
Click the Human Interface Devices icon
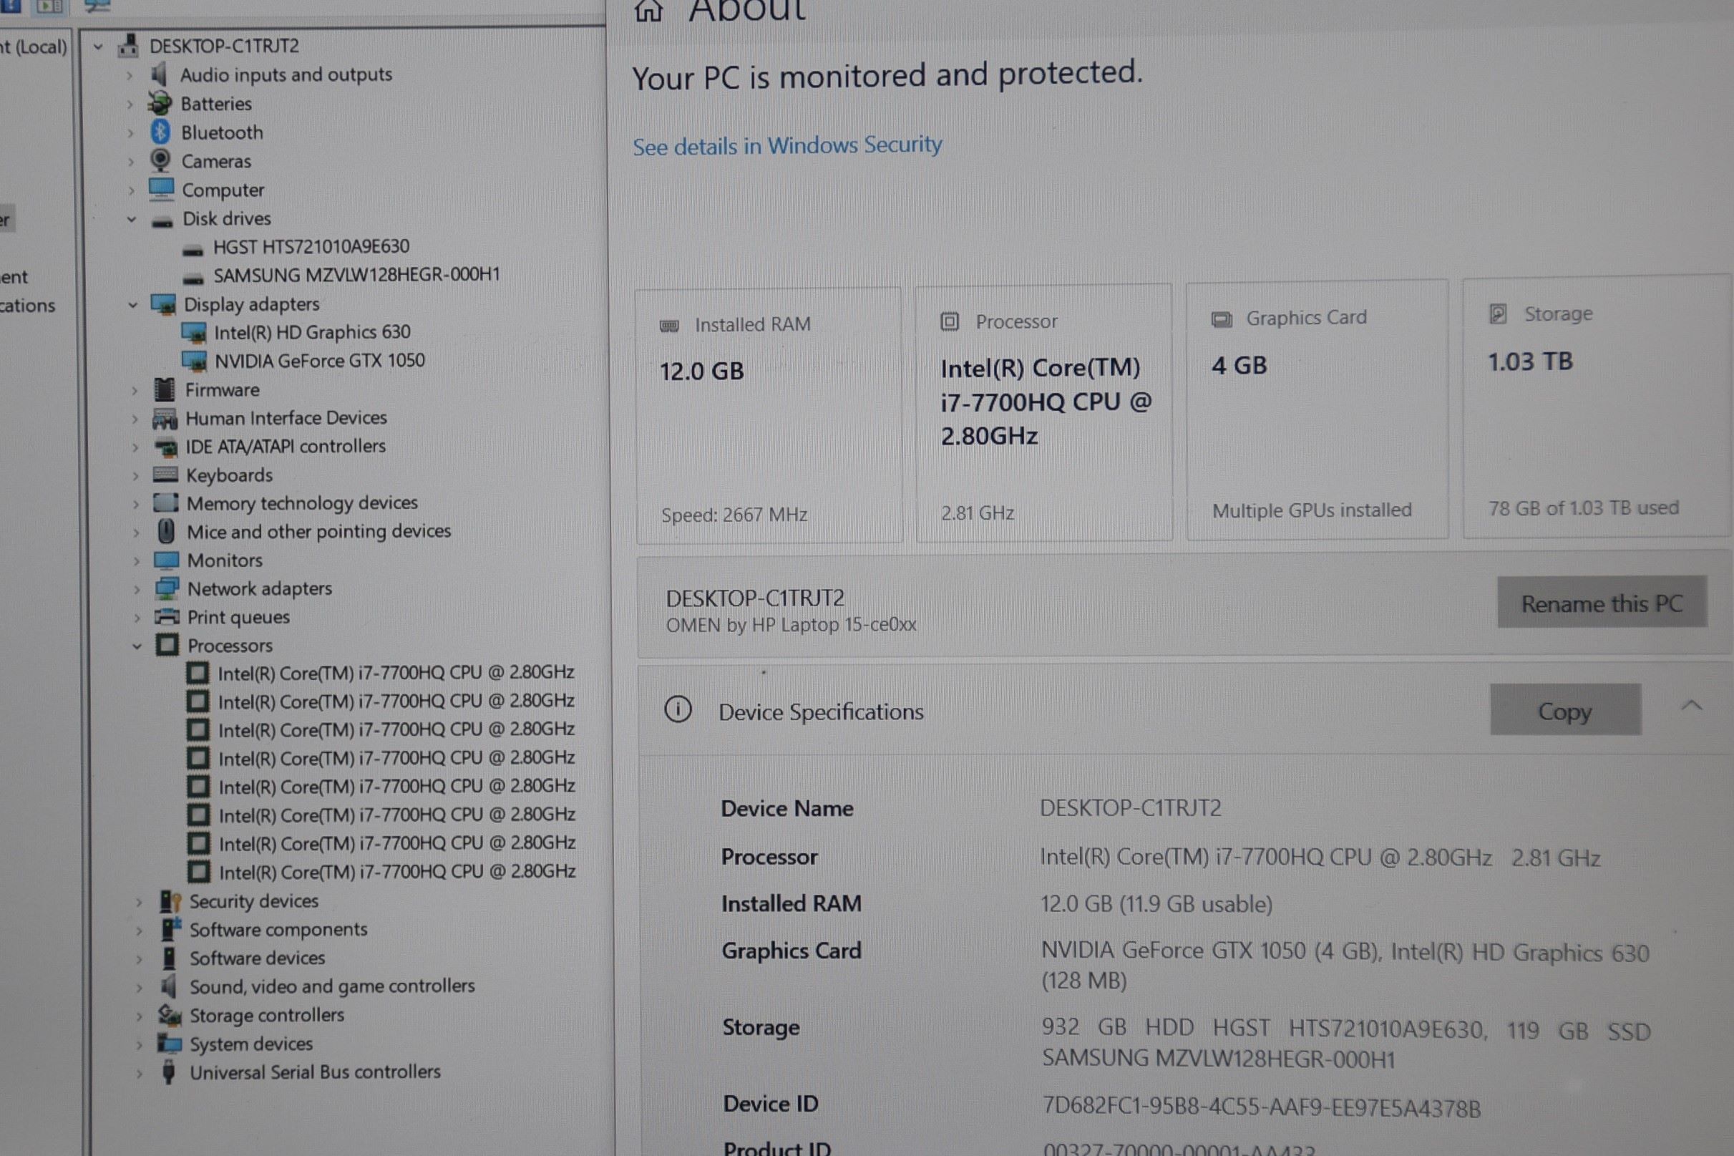[x=165, y=418]
